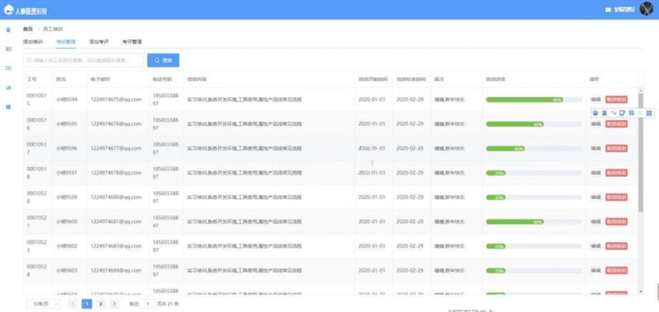Go to next page using right chevron
Viewport: 659px width, 312px height.
pyautogui.click(x=115, y=304)
